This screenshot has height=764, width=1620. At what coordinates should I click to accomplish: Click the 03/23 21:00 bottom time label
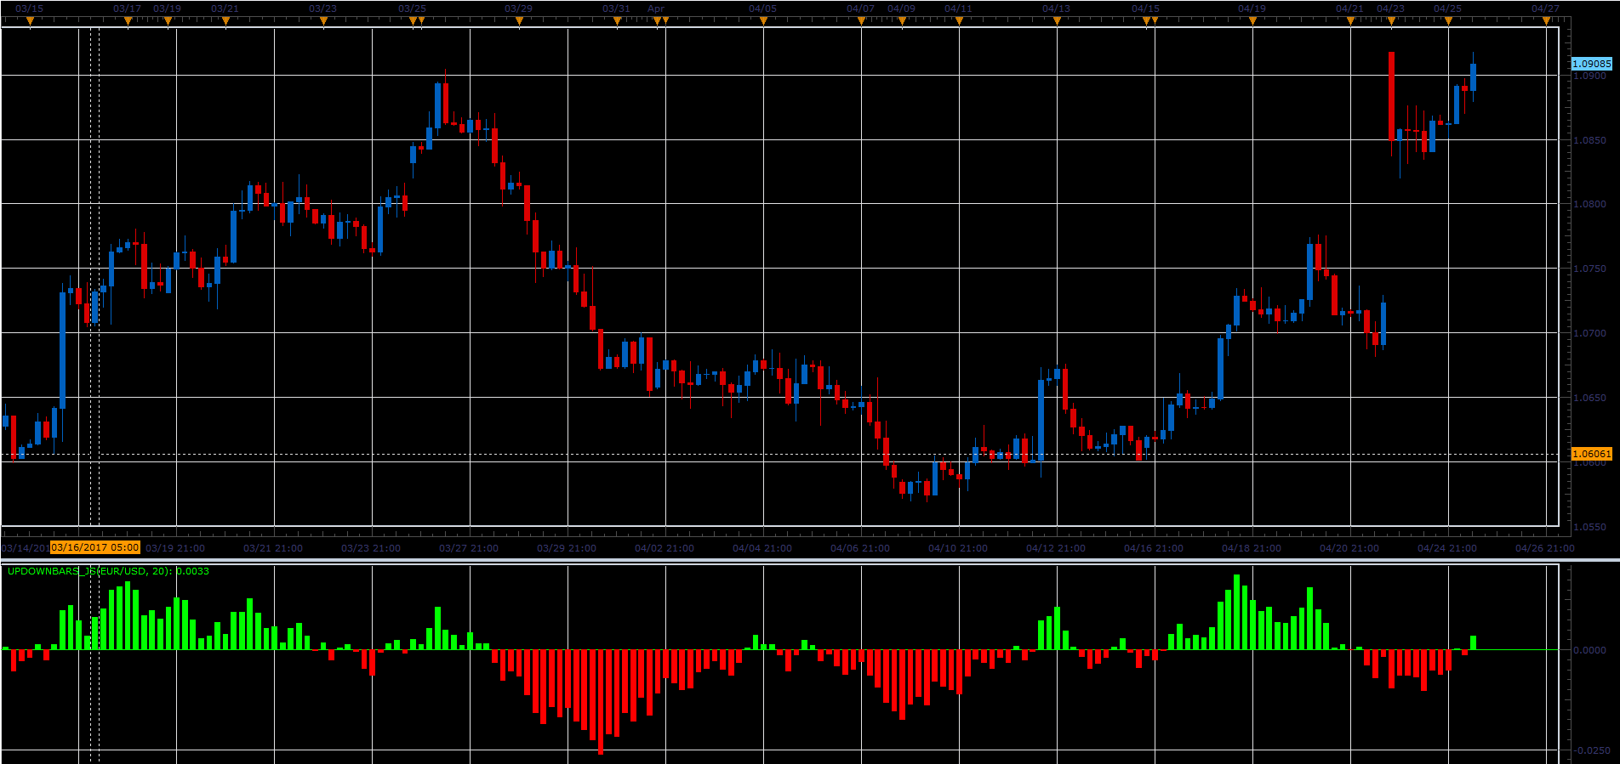coord(371,548)
